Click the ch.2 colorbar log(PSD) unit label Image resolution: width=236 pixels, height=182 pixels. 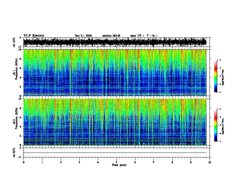click(223, 126)
